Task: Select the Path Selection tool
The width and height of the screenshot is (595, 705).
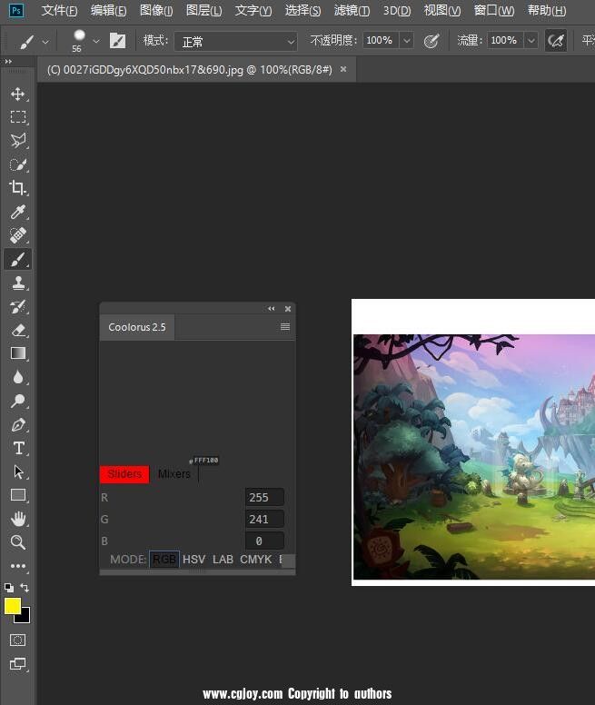Action: [x=17, y=472]
